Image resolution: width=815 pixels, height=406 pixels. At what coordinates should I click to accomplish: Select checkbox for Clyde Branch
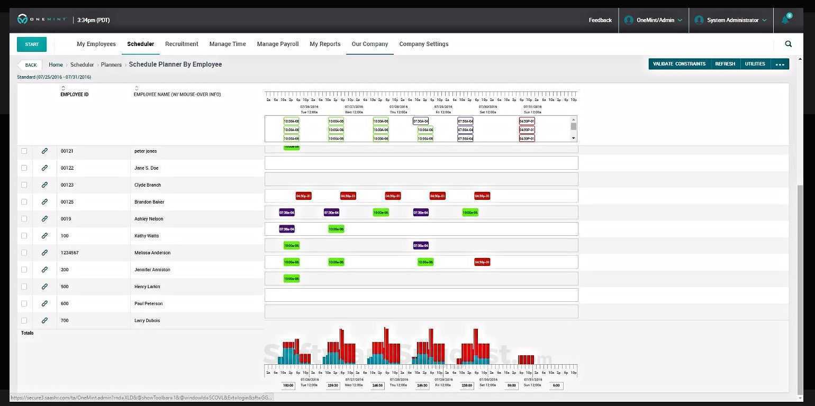point(24,185)
